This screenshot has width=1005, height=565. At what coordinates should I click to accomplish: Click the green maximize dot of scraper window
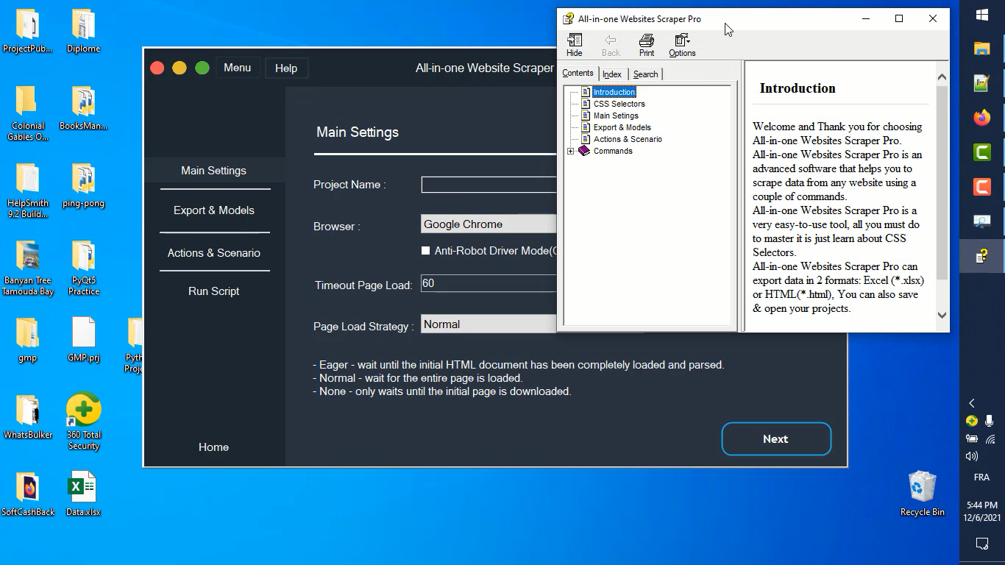(202, 68)
